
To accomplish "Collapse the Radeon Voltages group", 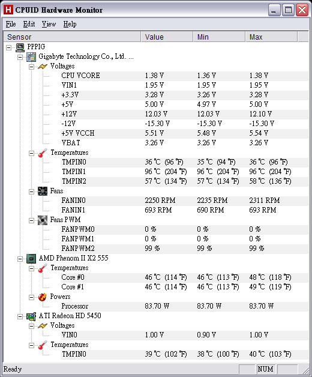I will pos(31,326).
